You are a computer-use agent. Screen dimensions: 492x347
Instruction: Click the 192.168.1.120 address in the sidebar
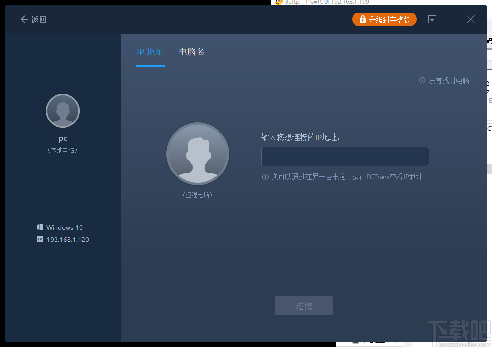pos(68,239)
